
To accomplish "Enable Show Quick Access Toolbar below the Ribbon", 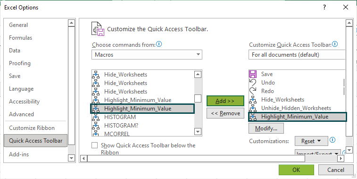I will [x=94, y=145].
